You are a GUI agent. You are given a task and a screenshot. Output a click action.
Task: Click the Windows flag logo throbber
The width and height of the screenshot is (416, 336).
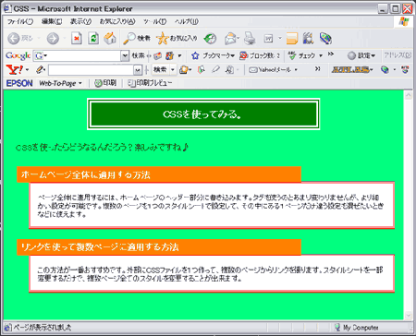coord(403,21)
